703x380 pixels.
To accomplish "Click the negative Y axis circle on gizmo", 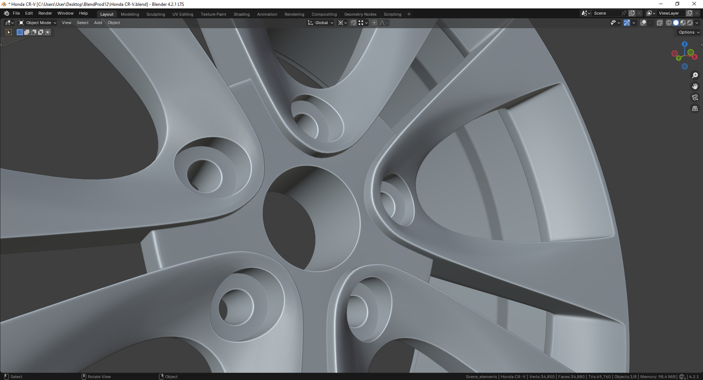I will click(x=691, y=53).
